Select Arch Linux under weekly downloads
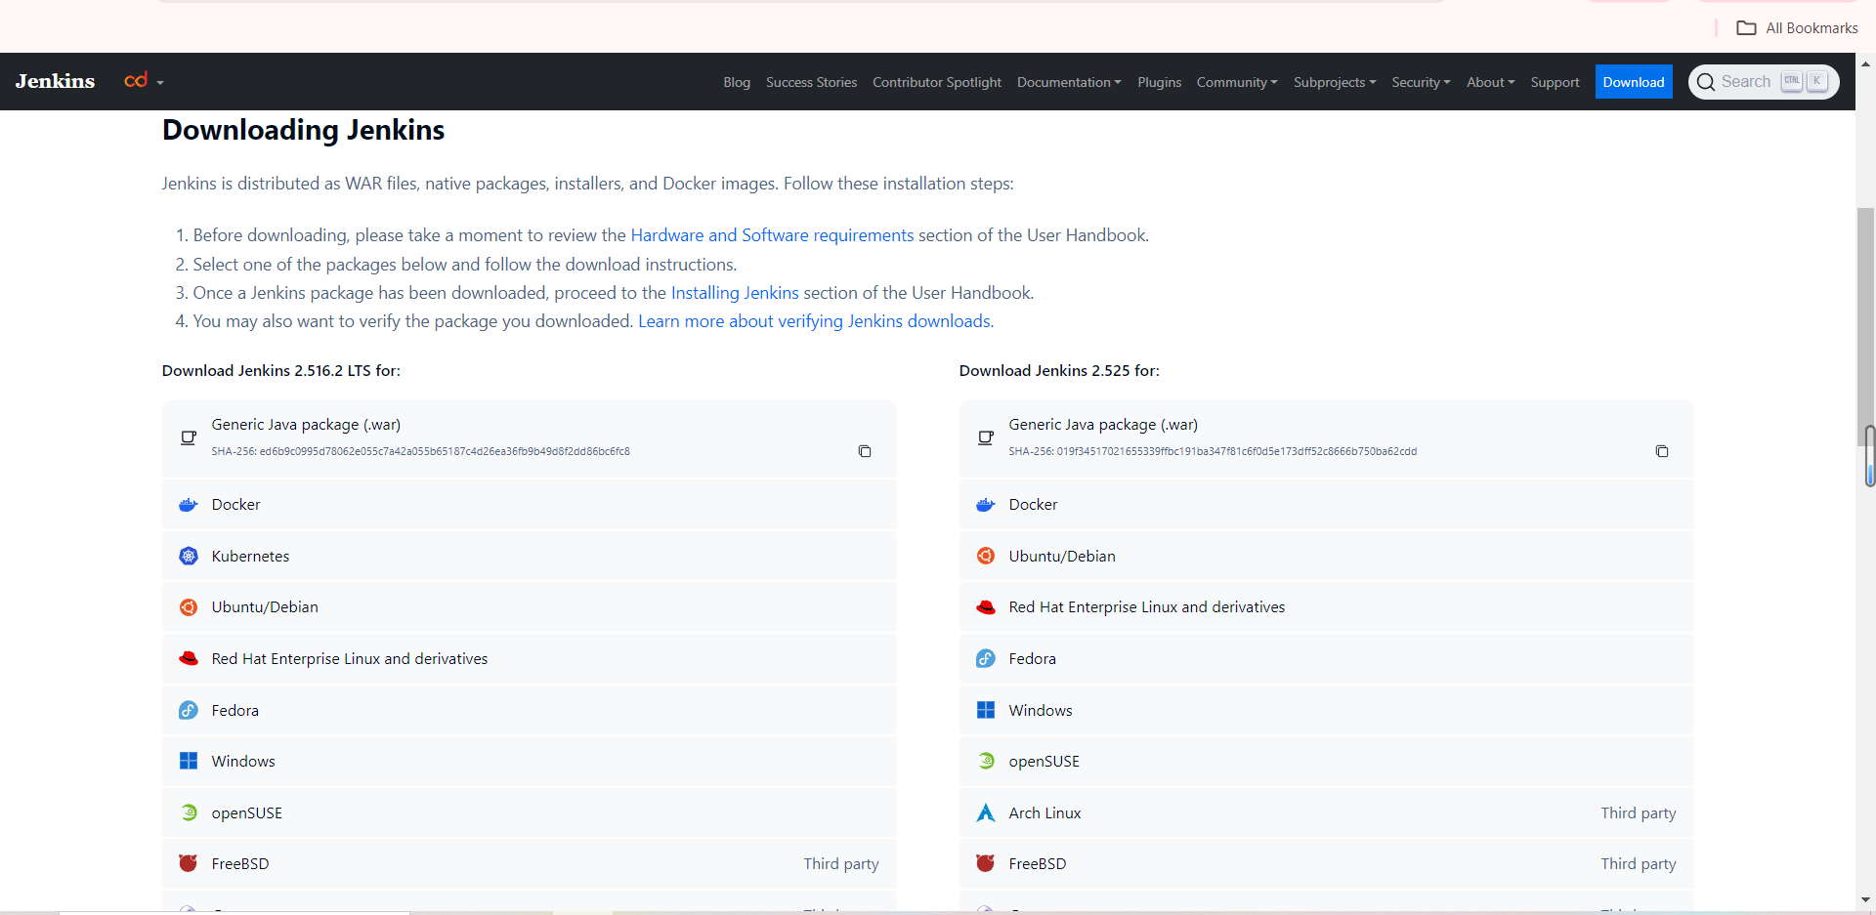1876x915 pixels. [x=1326, y=812]
